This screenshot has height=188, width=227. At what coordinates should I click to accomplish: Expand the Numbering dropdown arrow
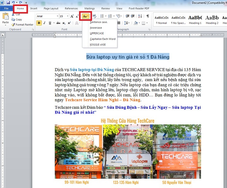pyautogui.click(x=114, y=16)
